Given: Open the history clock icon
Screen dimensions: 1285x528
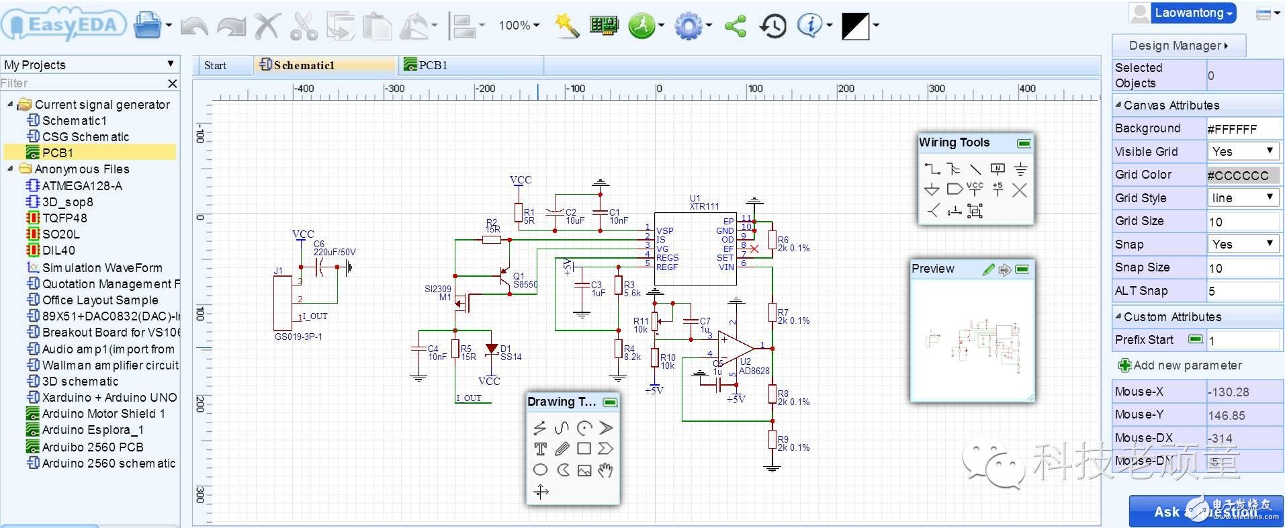Looking at the screenshot, I should pos(772,26).
